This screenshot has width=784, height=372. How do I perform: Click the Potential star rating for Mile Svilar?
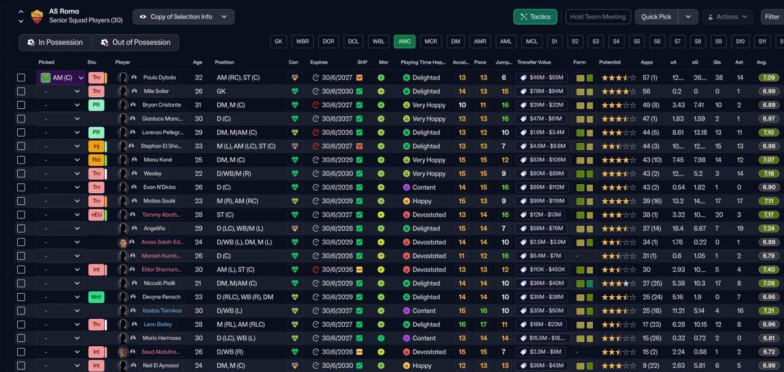coord(618,91)
